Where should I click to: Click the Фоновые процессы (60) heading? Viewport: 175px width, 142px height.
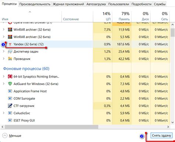[x=26, y=68]
